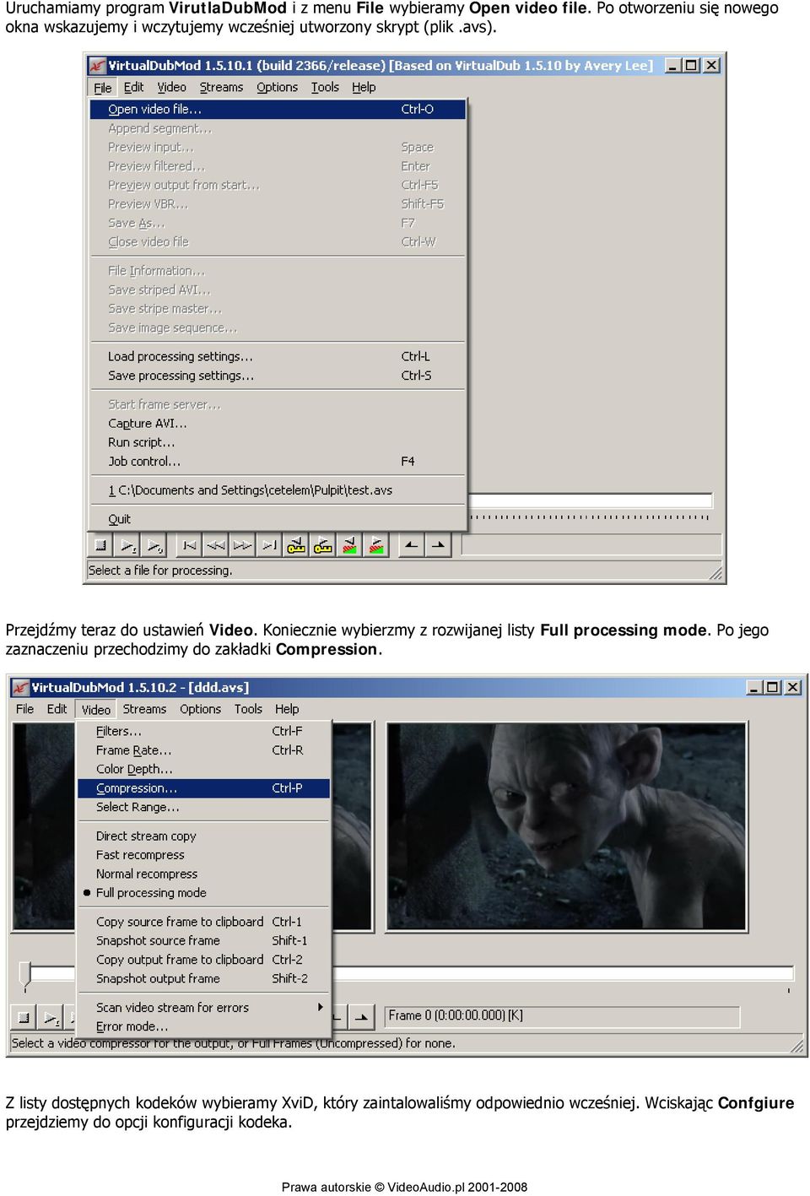Click VirtualDubMod app icon in upper title bar

98,65
